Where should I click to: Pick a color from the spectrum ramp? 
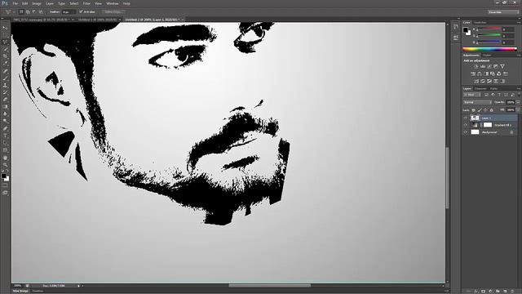(x=489, y=50)
